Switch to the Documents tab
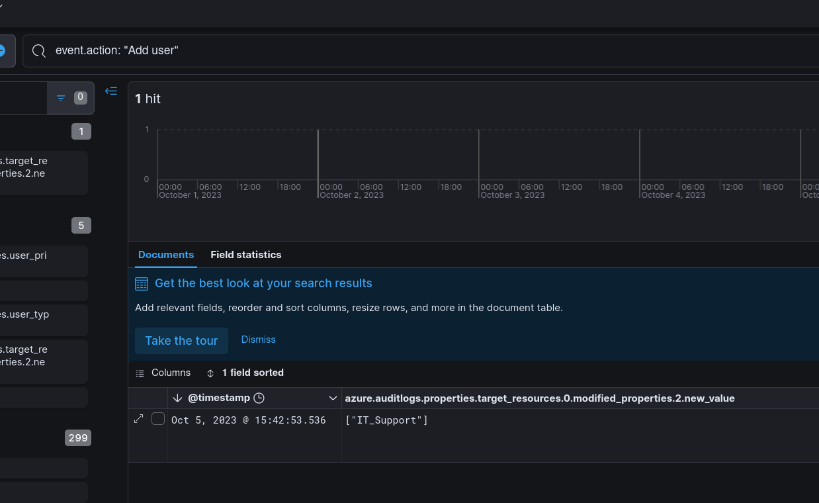 click(166, 255)
